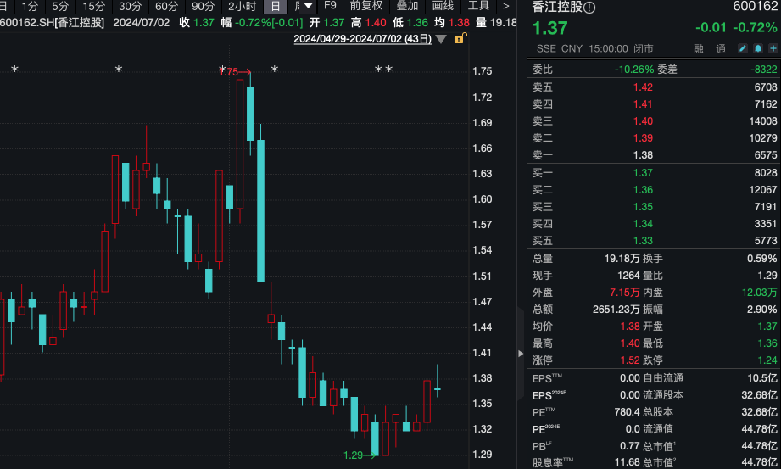The height and width of the screenshot is (469, 781).
Task: Toggle 前复权 price adjustment mode
Action: click(366, 6)
